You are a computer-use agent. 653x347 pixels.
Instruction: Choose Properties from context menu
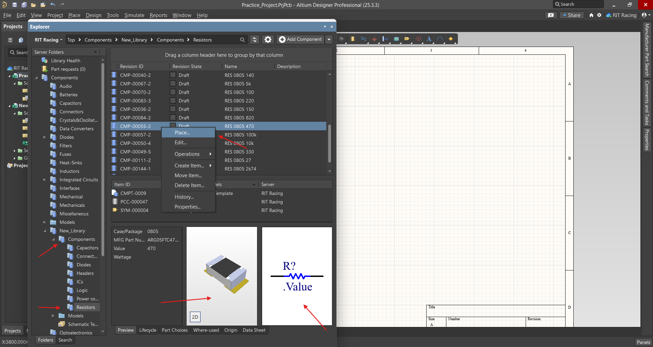(188, 207)
